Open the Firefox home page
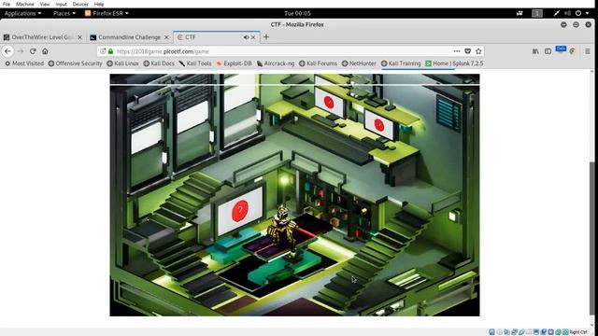598x336 pixels. click(x=45, y=51)
